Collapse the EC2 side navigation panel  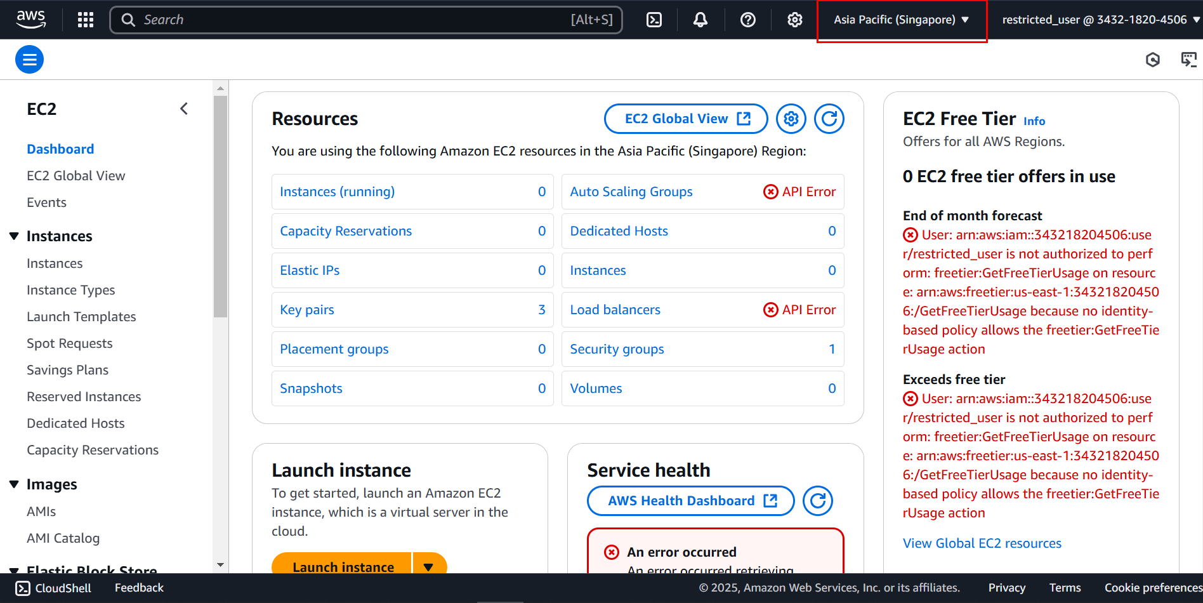tap(184, 109)
